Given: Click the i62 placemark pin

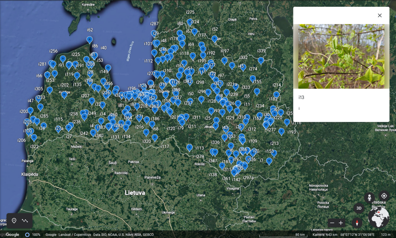Looking at the screenshot, I should coord(90,40).
